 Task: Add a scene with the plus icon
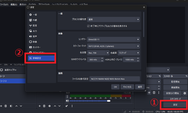tap(1, 106)
